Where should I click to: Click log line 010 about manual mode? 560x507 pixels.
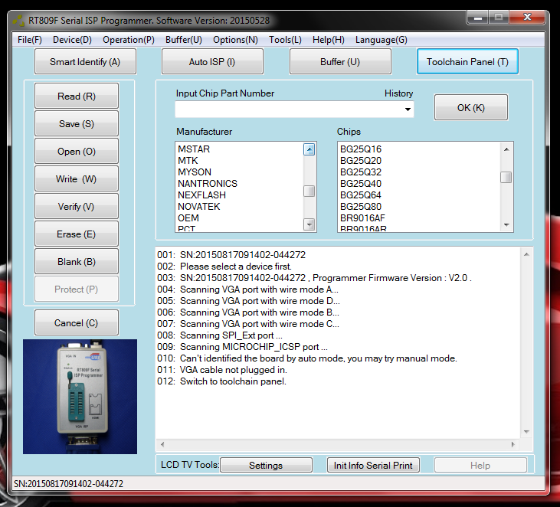[306, 358]
